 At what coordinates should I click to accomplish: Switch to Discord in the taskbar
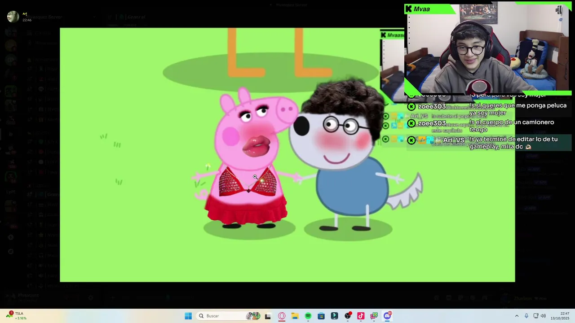click(x=387, y=316)
